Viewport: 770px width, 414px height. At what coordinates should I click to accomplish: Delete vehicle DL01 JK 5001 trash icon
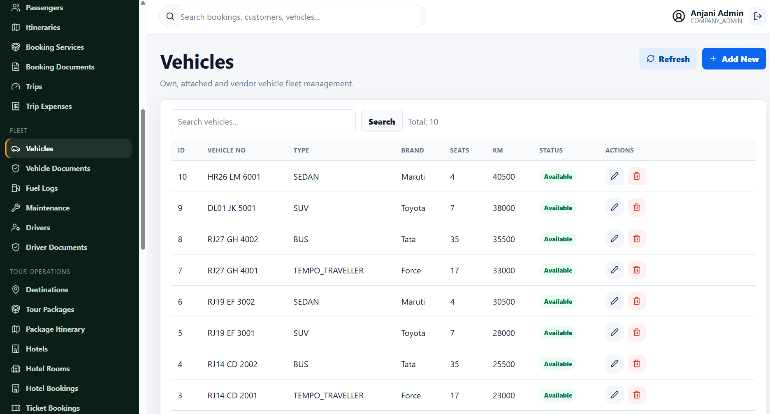(x=637, y=208)
